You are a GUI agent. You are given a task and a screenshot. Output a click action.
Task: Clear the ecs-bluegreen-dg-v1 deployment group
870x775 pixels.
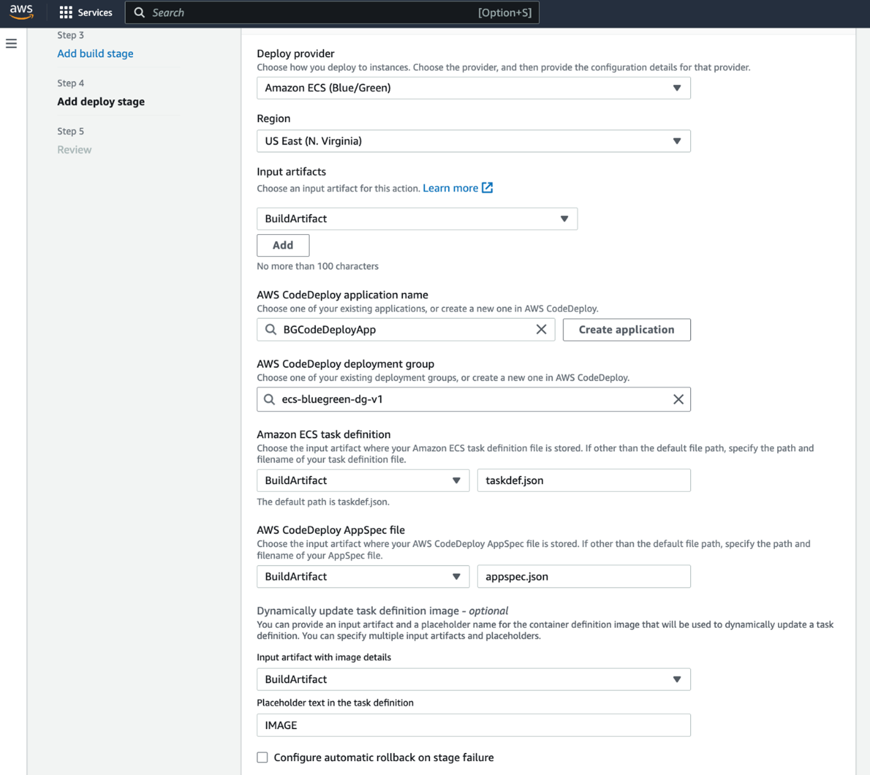coord(678,399)
